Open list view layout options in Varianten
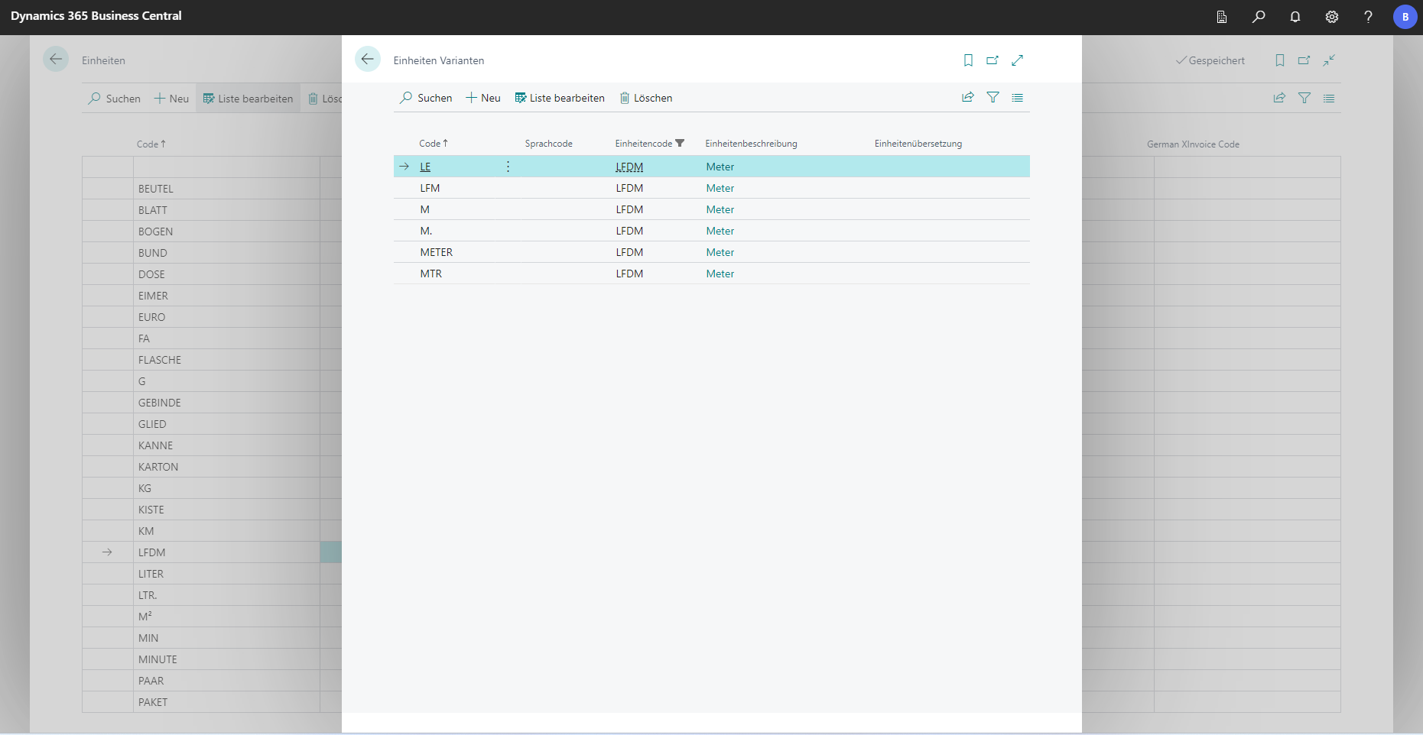 coord(1017,98)
